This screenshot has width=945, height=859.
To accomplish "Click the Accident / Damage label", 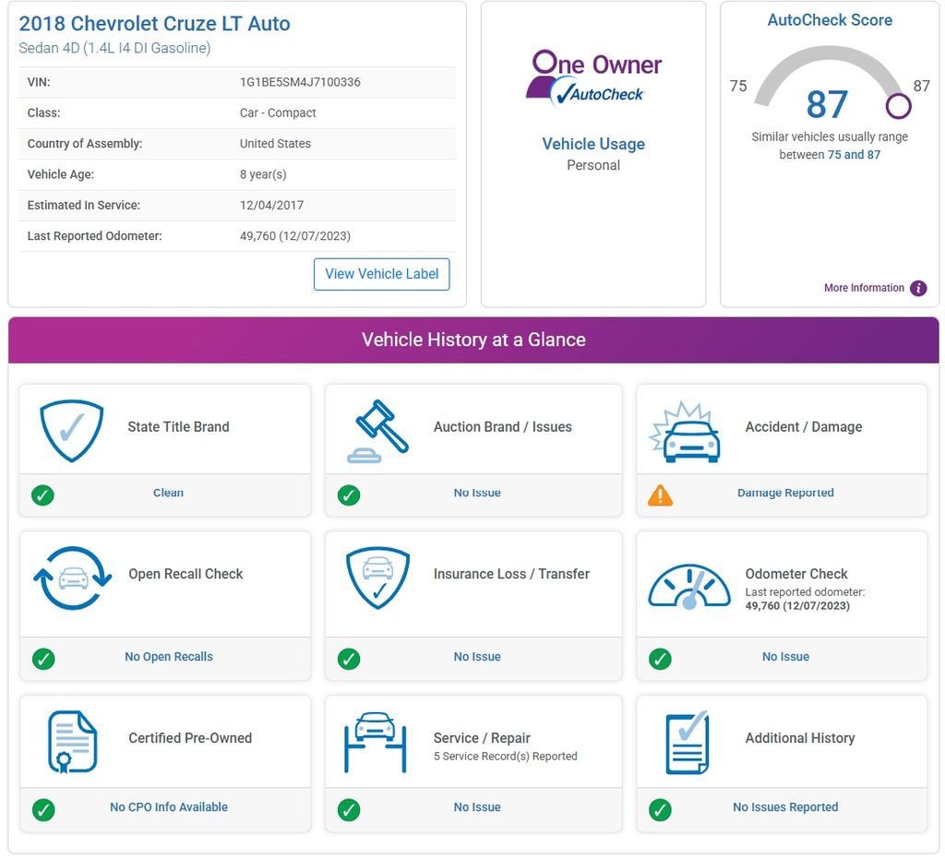I will coord(804,426).
